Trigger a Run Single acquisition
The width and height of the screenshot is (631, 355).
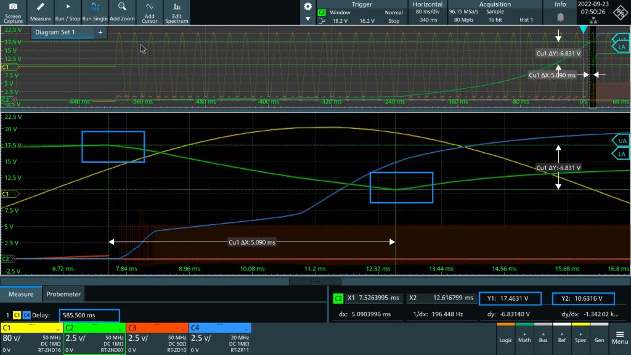coord(95,12)
